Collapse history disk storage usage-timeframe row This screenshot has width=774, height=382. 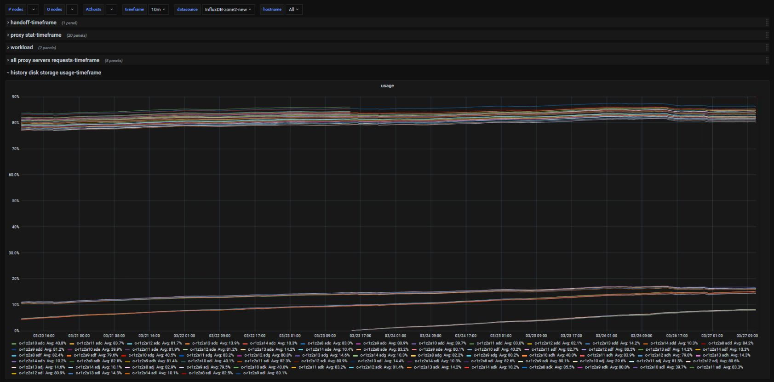pyautogui.click(x=56, y=73)
